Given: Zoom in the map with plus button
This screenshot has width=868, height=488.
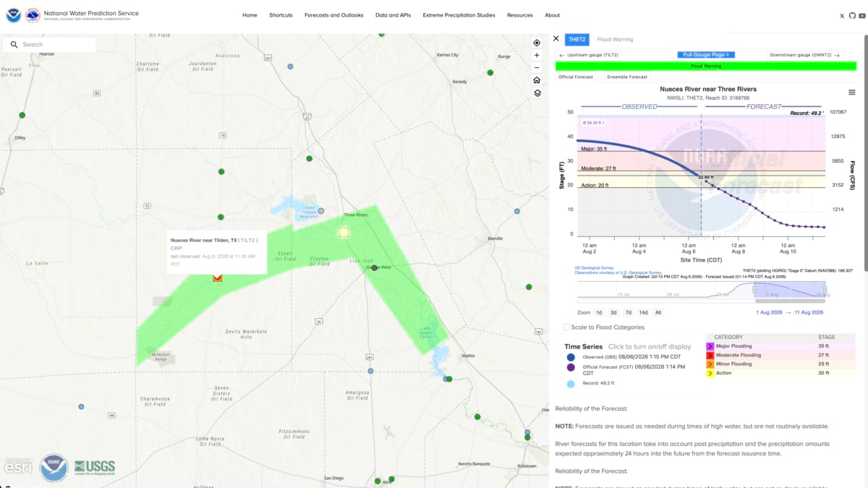Looking at the screenshot, I should click(x=537, y=55).
